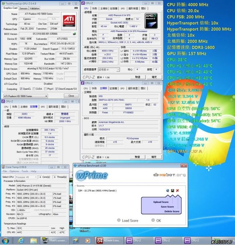This screenshot has height=245, width=235.
Task: Open the Select CPU dropdown in Core Temp
Action: point(26,177)
